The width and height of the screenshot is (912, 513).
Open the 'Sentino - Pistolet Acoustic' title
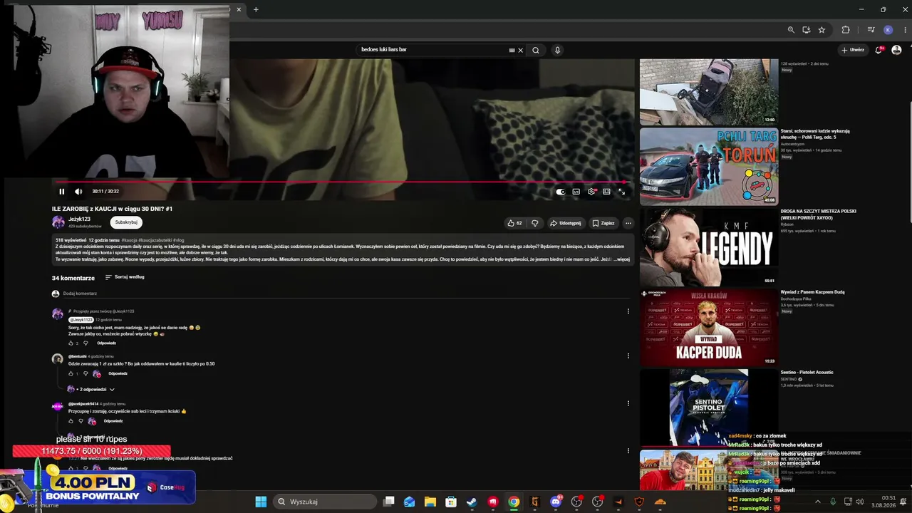(x=807, y=373)
